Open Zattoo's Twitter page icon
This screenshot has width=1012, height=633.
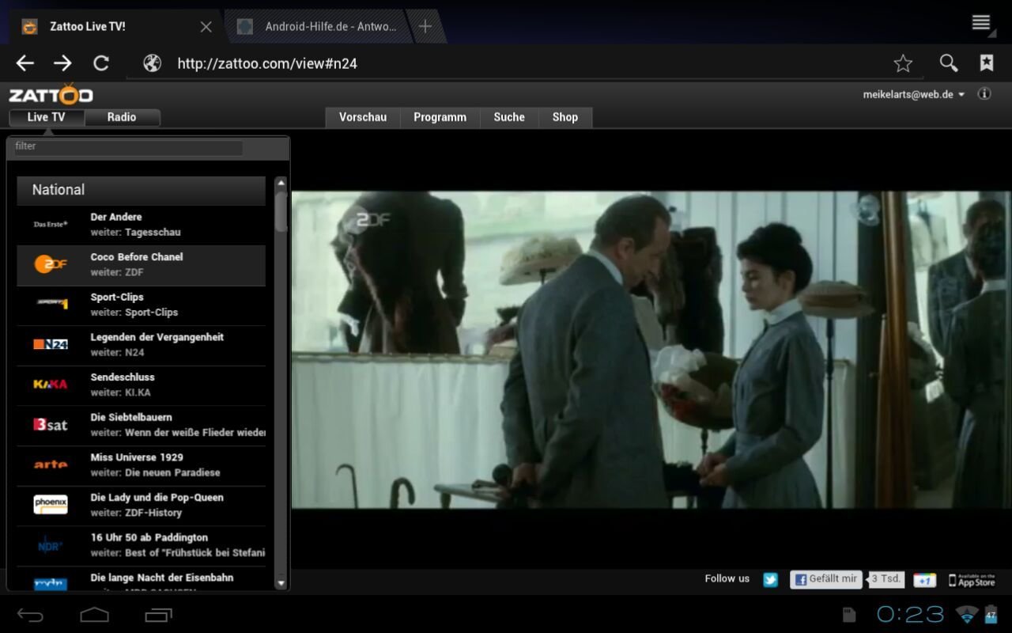coord(770,580)
